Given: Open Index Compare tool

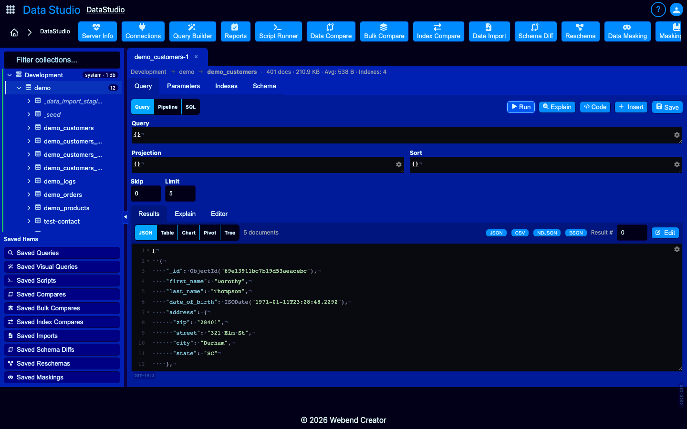Looking at the screenshot, I should point(438,31).
